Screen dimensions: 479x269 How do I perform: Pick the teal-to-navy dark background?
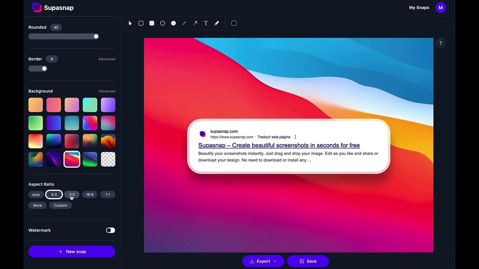click(54, 141)
